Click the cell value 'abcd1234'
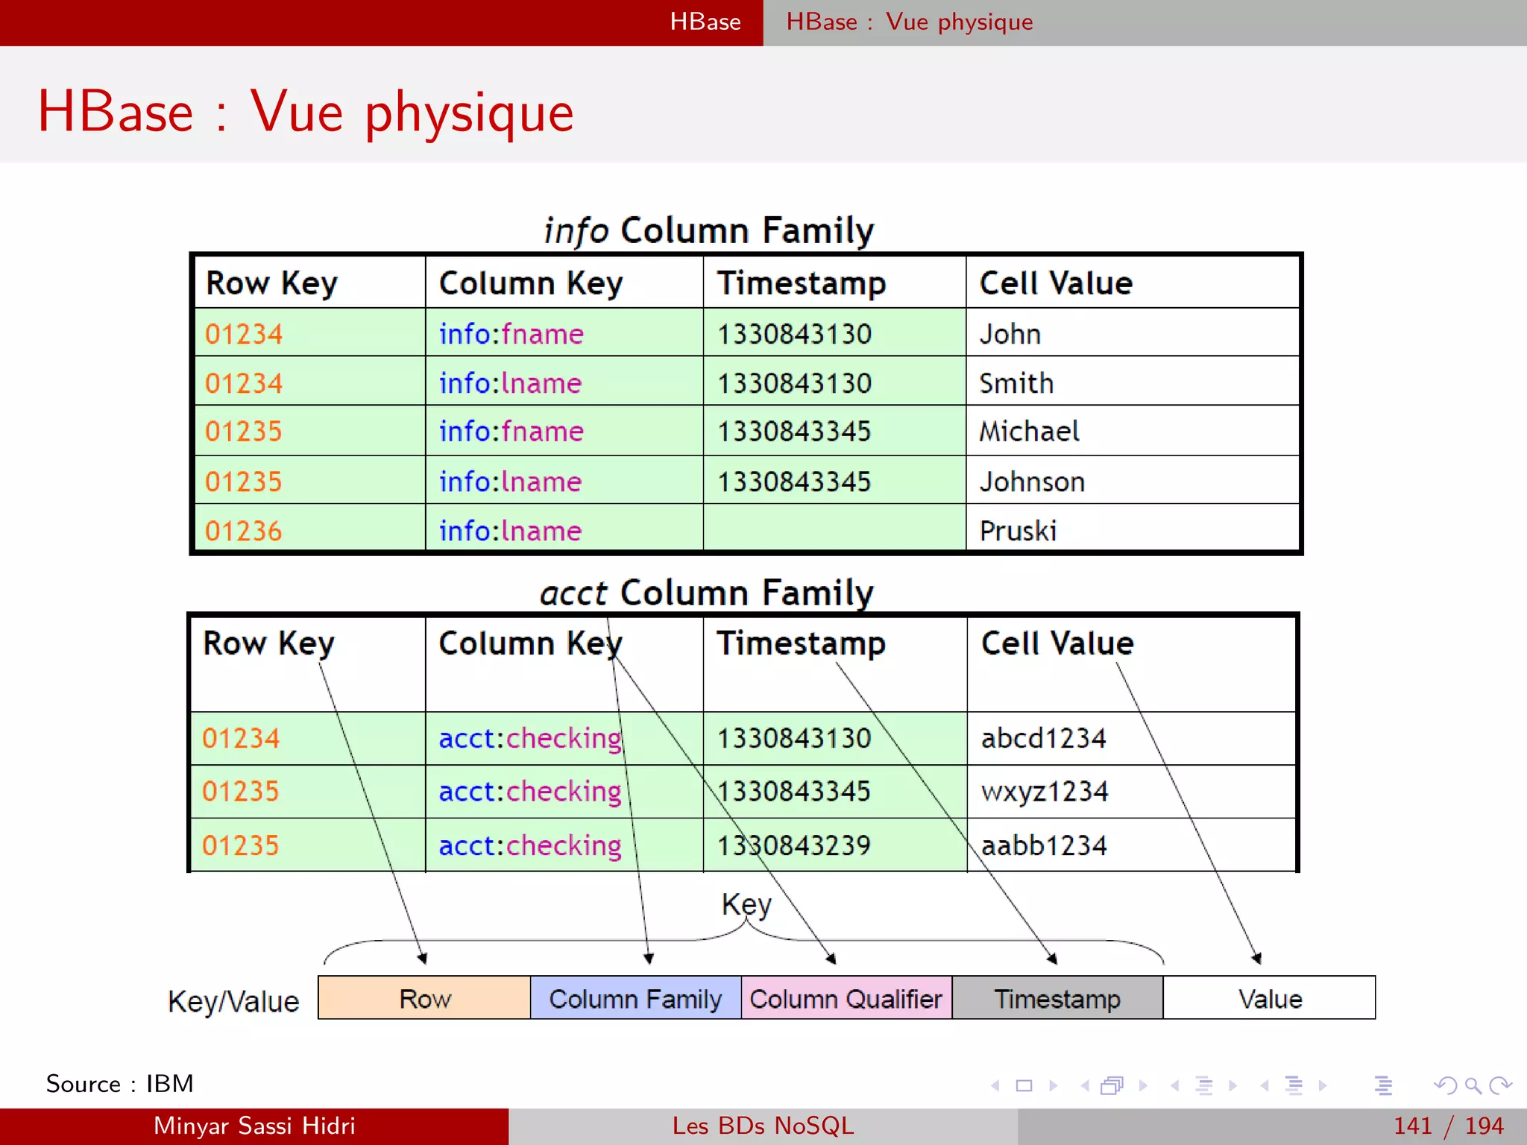Image resolution: width=1527 pixels, height=1145 pixels. tap(1044, 738)
